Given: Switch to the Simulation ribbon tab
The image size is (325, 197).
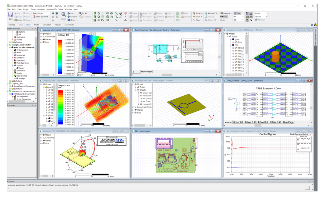Looking at the screenshot, I should [x=47, y=25].
